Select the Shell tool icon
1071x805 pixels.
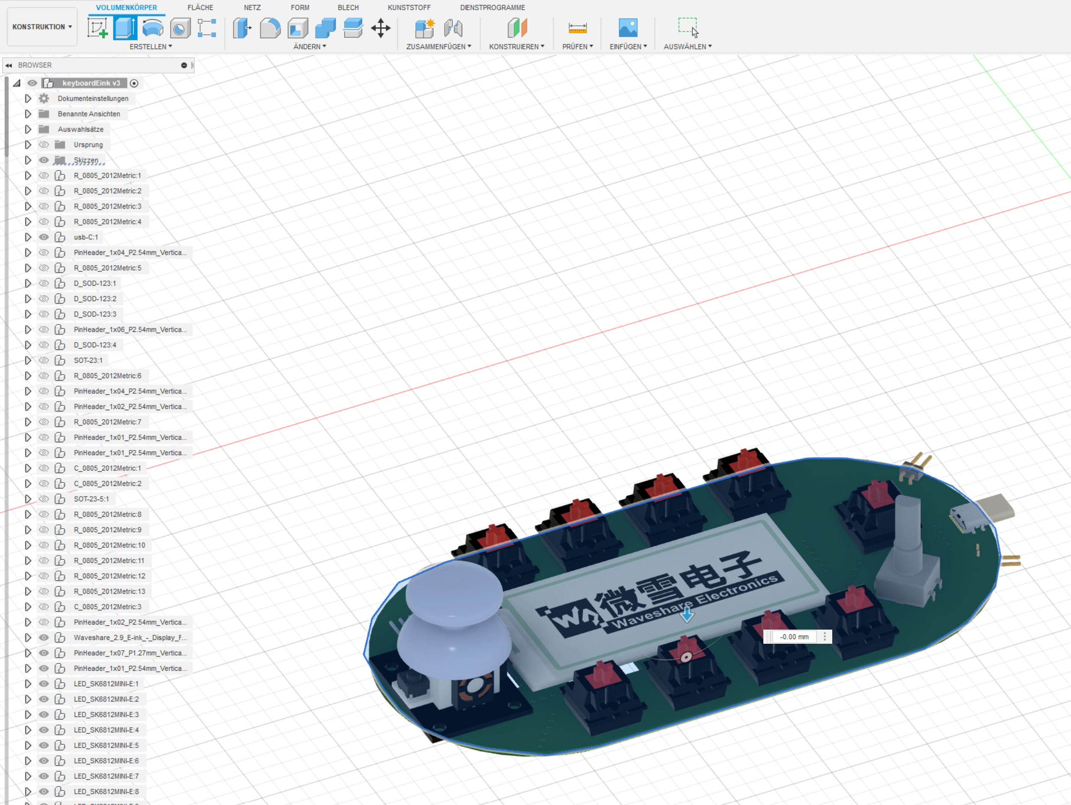(x=298, y=28)
